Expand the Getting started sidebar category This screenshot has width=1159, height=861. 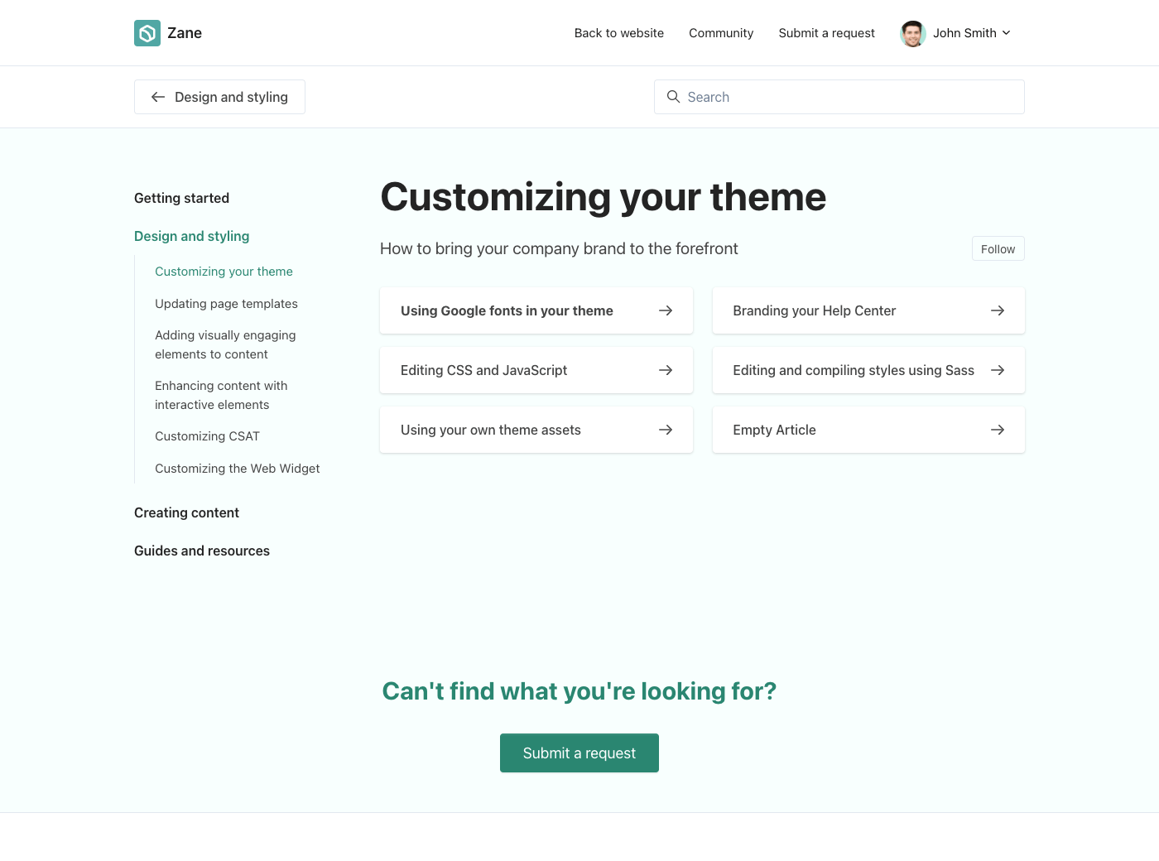(181, 198)
